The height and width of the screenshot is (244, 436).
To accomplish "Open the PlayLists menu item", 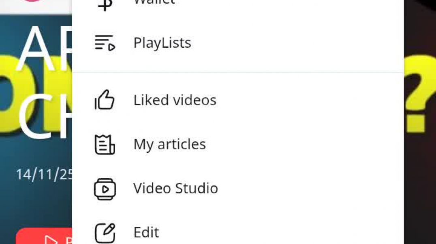I will click(x=162, y=43).
